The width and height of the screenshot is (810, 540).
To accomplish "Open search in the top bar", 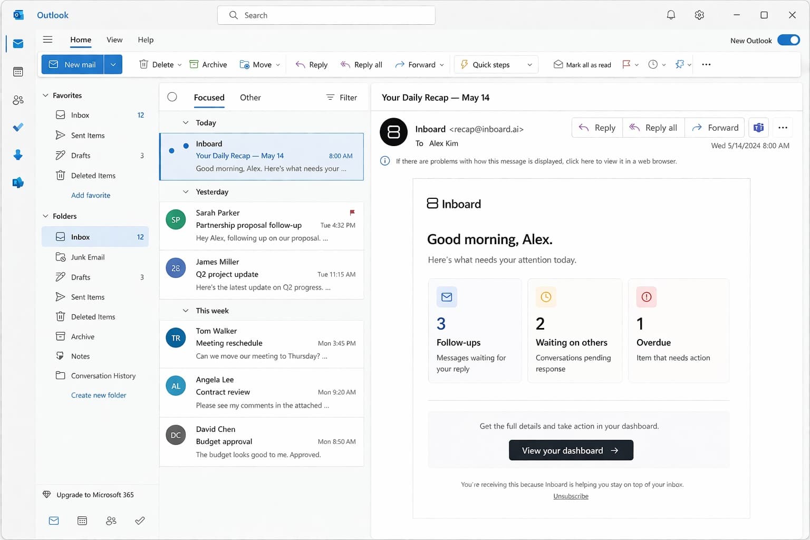I will tap(325, 15).
